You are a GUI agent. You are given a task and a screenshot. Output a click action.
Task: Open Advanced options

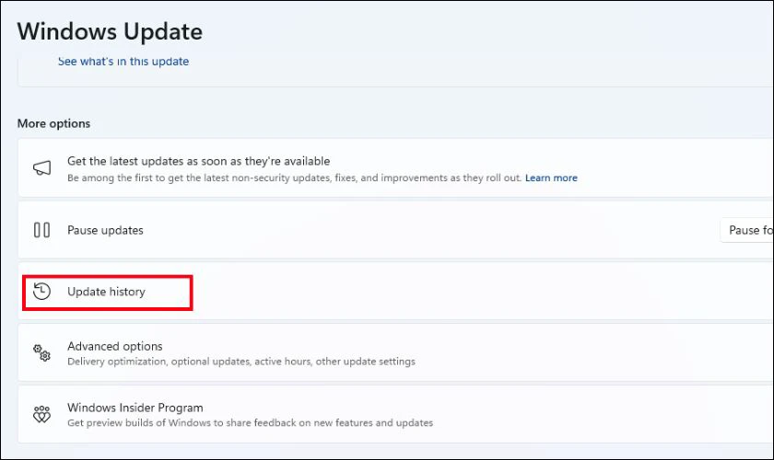point(396,353)
